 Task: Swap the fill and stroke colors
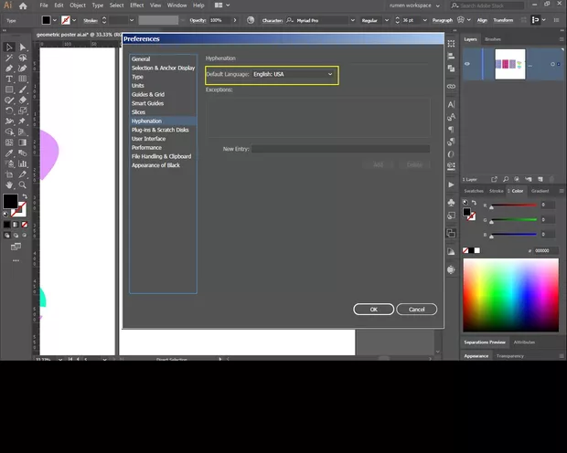[x=25, y=196]
